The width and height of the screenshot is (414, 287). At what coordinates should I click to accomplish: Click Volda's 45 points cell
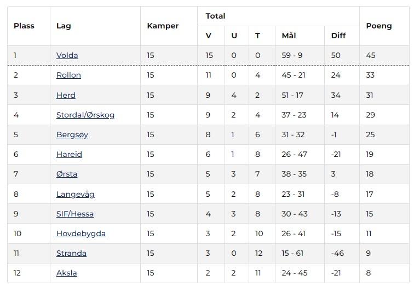(x=371, y=55)
